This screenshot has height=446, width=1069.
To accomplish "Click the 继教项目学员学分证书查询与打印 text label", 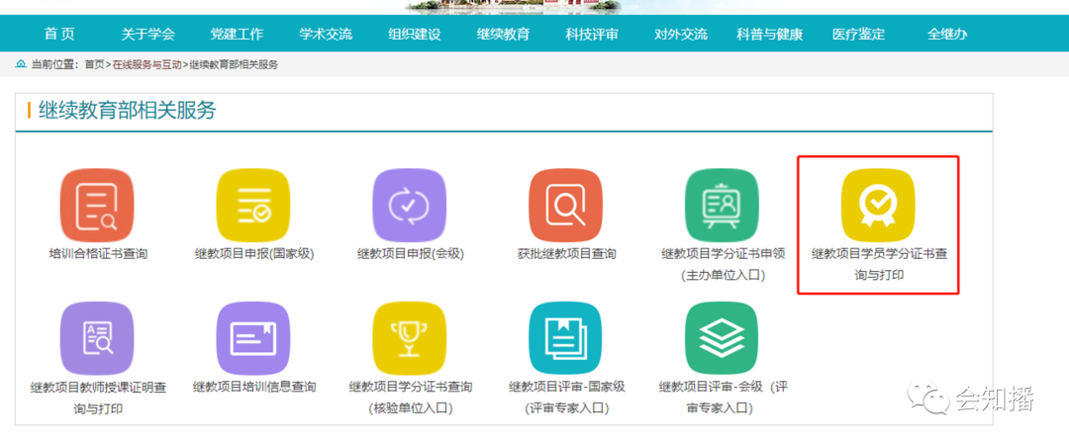I will [x=878, y=263].
